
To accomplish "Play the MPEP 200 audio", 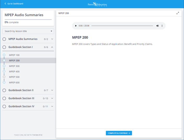I will point(76,26).
